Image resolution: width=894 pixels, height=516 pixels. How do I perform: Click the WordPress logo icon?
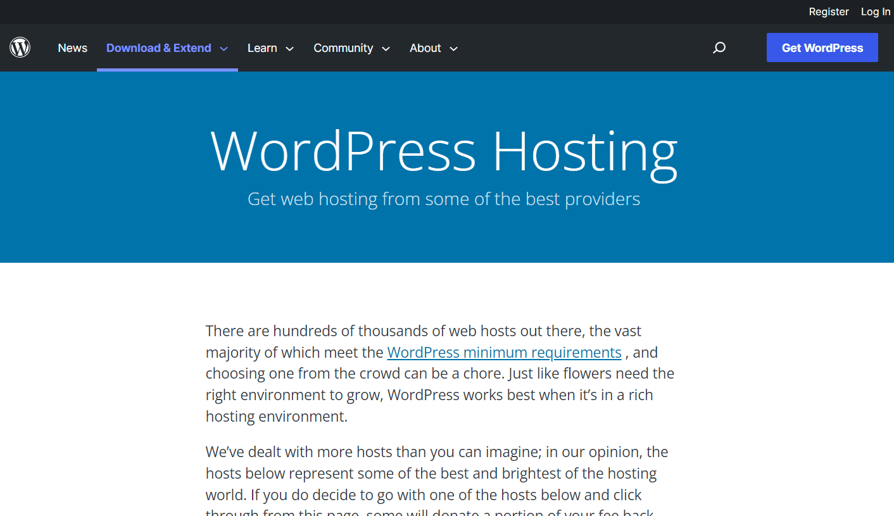(x=20, y=47)
